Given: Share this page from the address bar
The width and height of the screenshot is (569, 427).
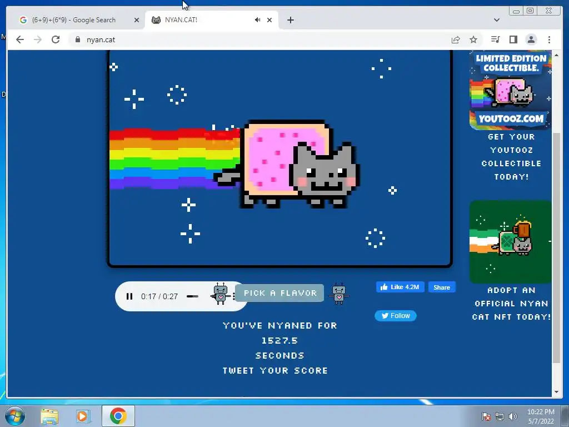Looking at the screenshot, I should coord(456,39).
